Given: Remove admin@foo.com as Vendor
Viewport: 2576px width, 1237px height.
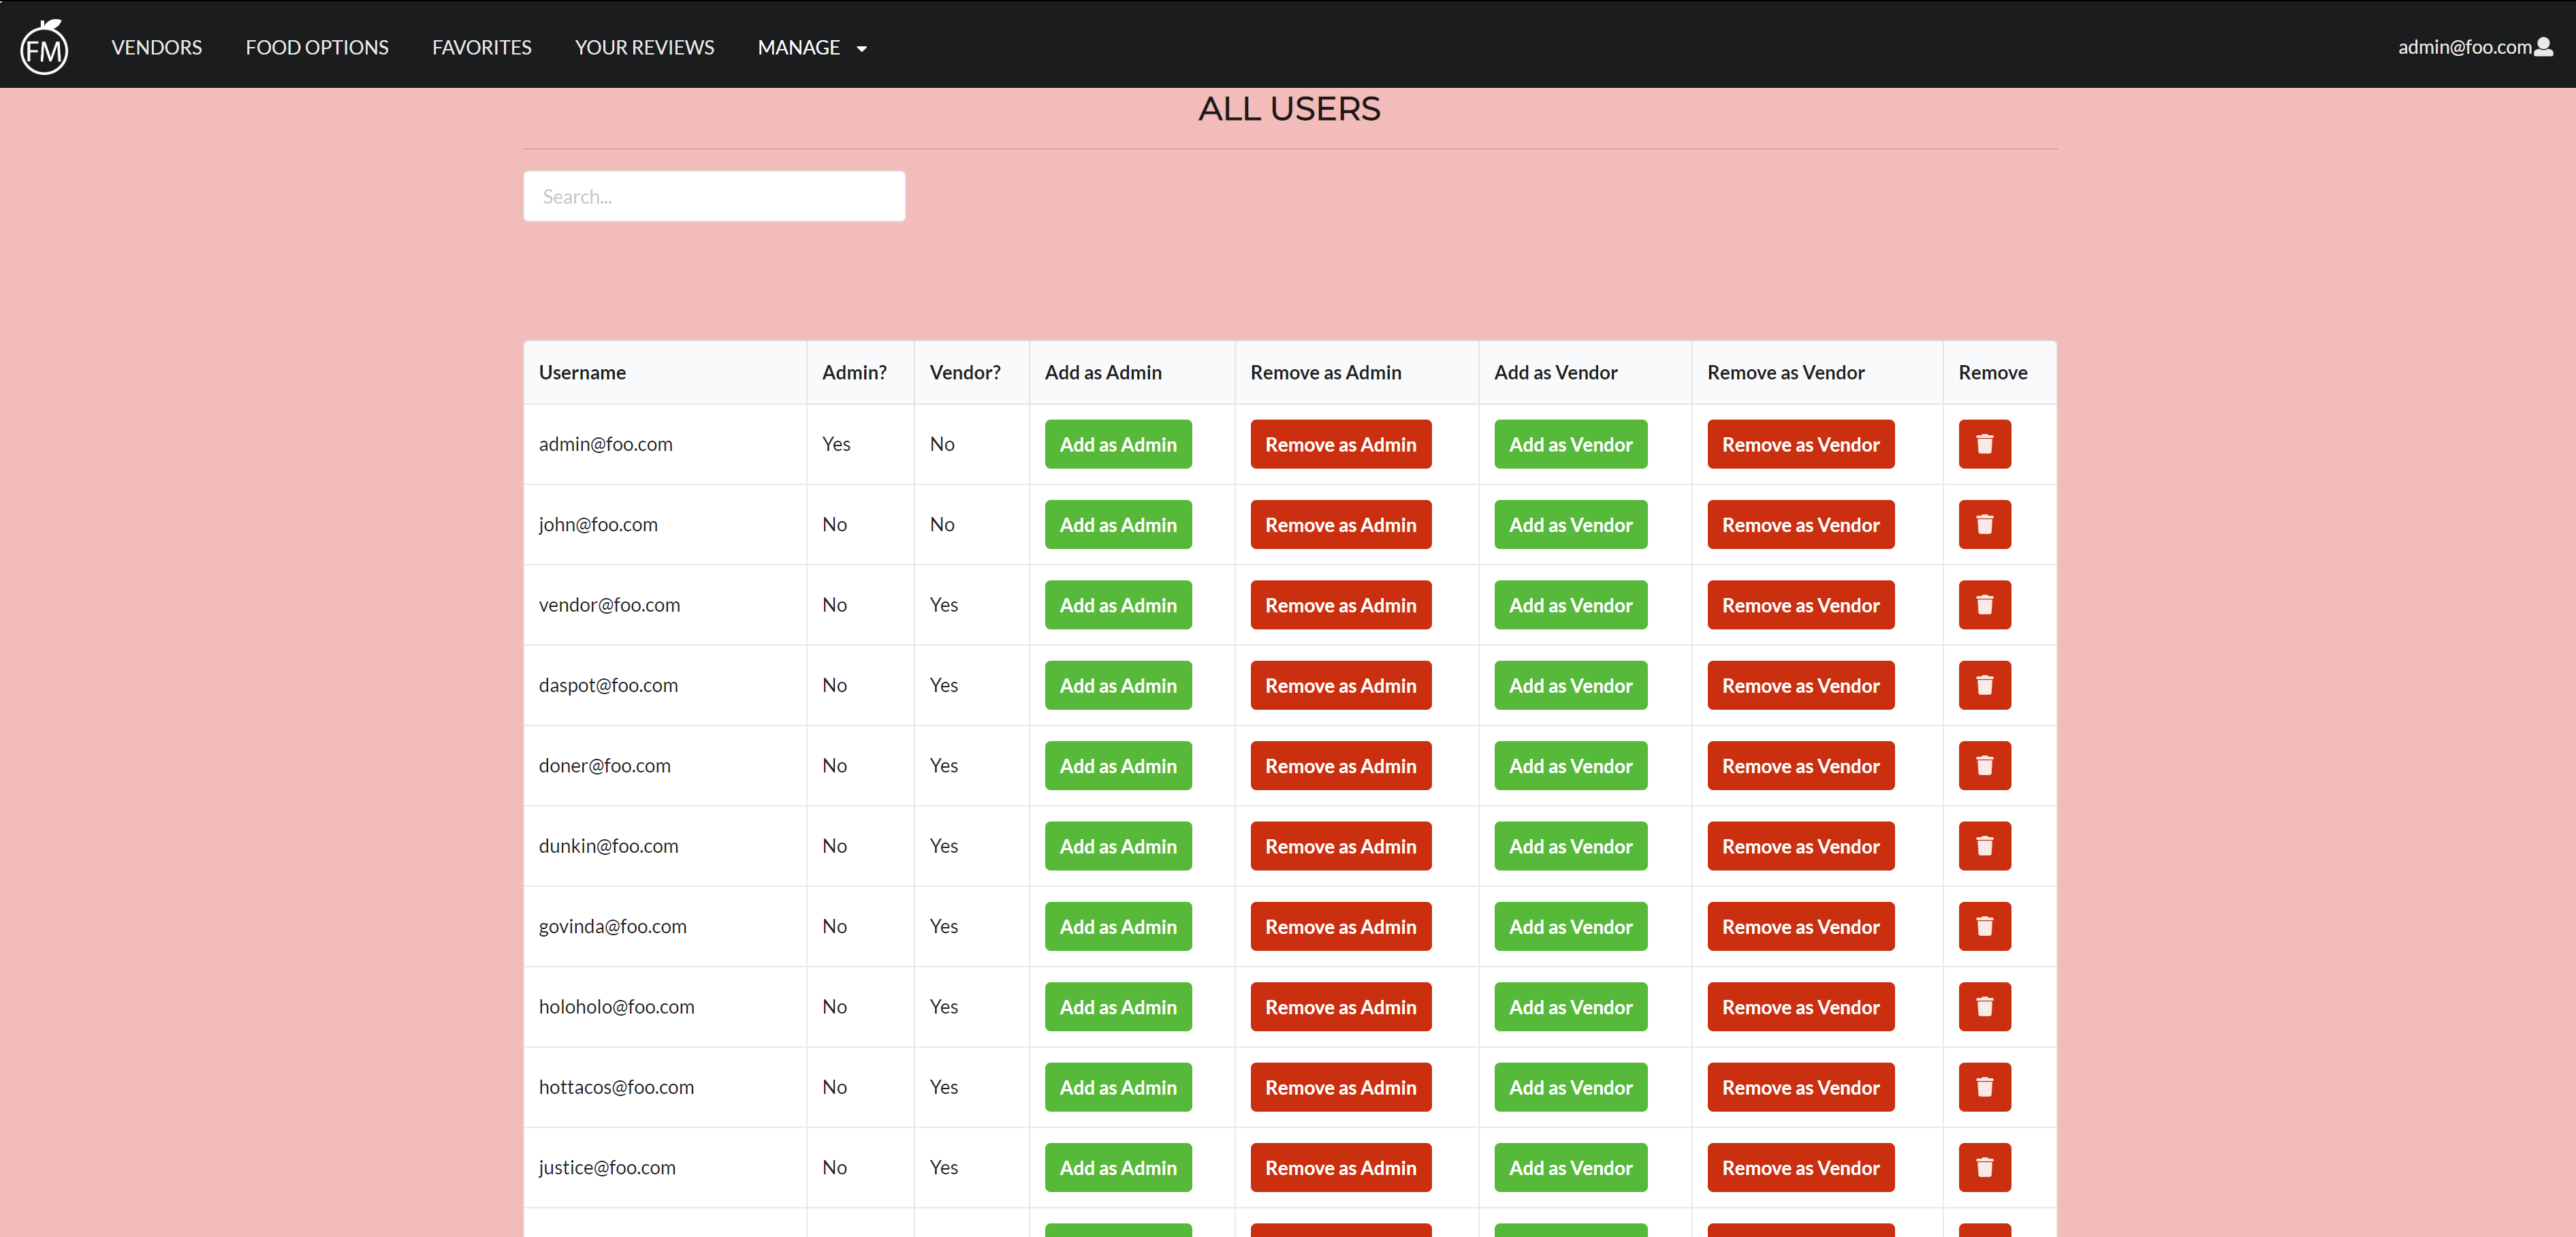Looking at the screenshot, I should (1800, 444).
